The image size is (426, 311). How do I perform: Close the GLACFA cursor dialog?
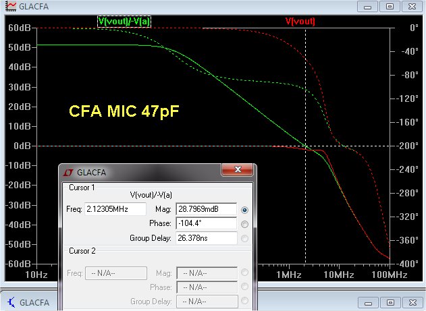238,169
